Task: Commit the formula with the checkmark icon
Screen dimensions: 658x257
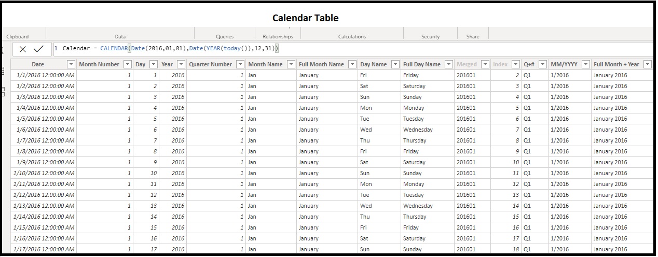Action: point(39,49)
